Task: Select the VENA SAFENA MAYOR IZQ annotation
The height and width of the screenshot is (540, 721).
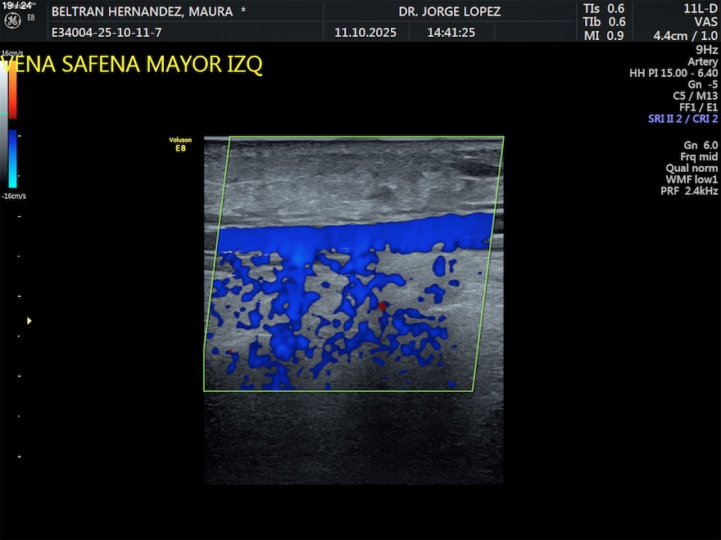Action: pos(133,65)
